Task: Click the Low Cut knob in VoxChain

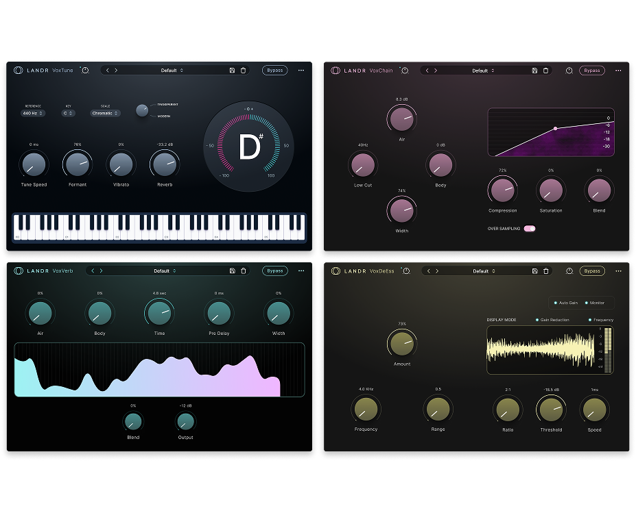Action: [x=363, y=165]
